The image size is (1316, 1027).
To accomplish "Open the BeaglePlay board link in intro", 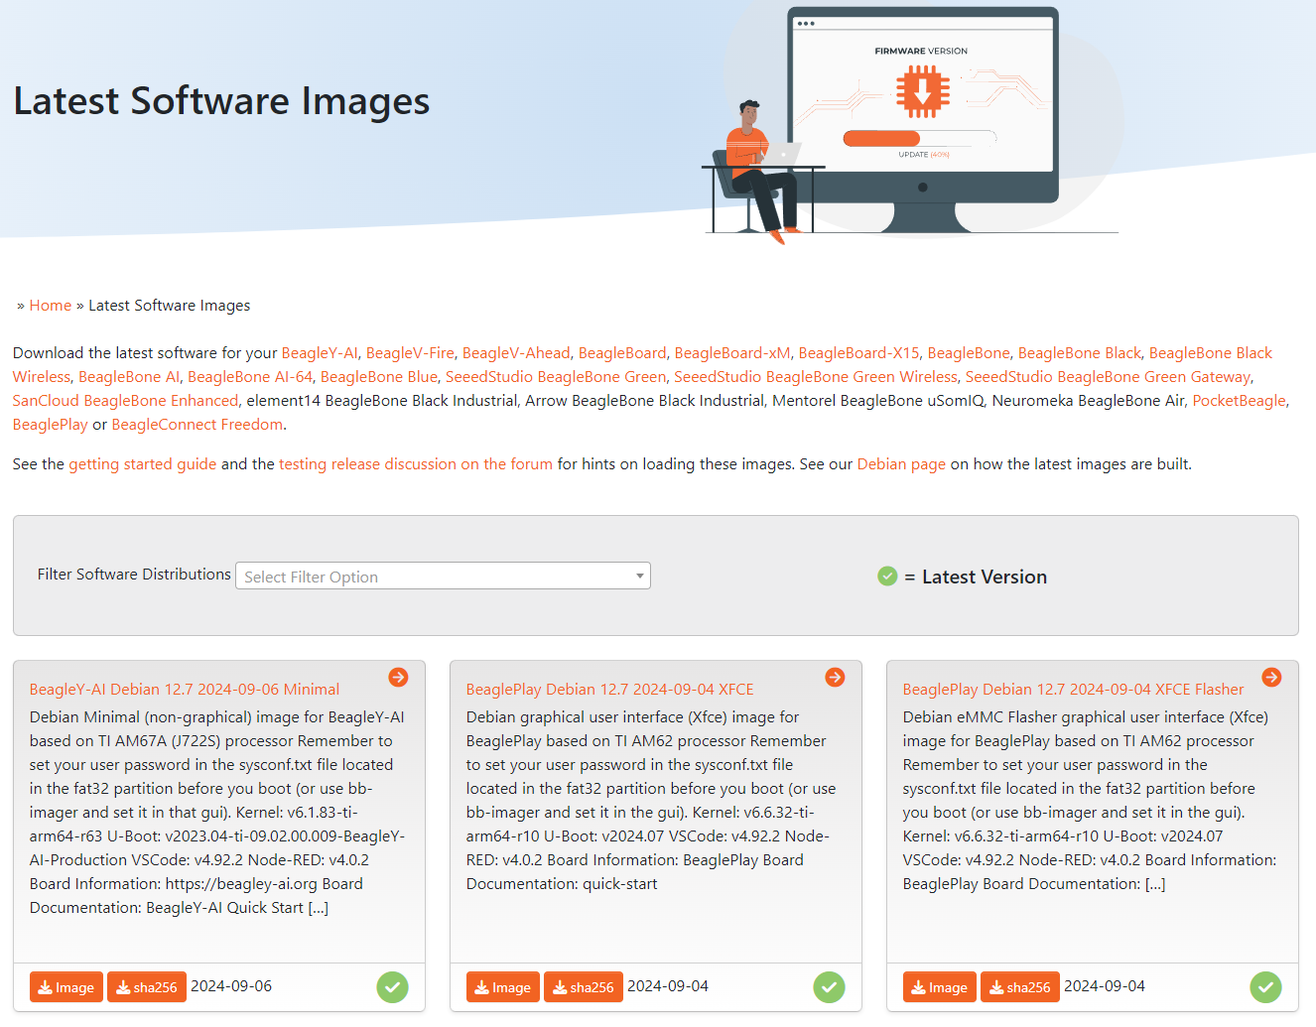I will [x=51, y=425].
